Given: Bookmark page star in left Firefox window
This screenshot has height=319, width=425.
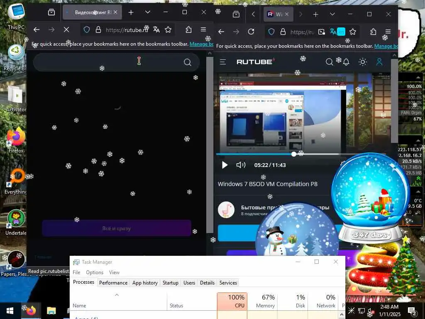Looking at the screenshot, I should point(168,29).
